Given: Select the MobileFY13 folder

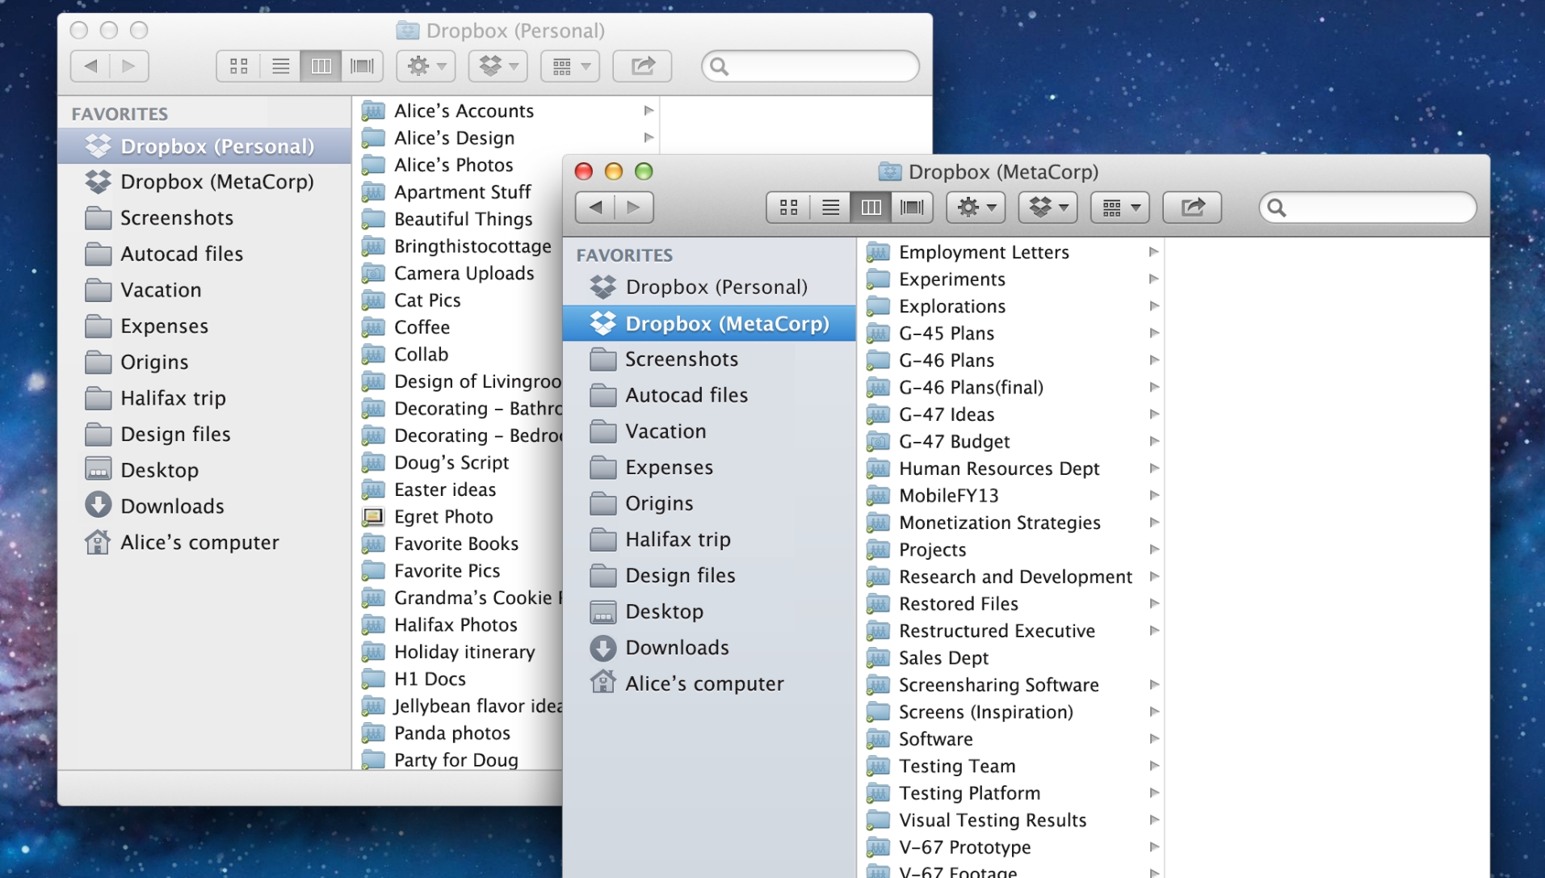Looking at the screenshot, I should point(1012,496).
